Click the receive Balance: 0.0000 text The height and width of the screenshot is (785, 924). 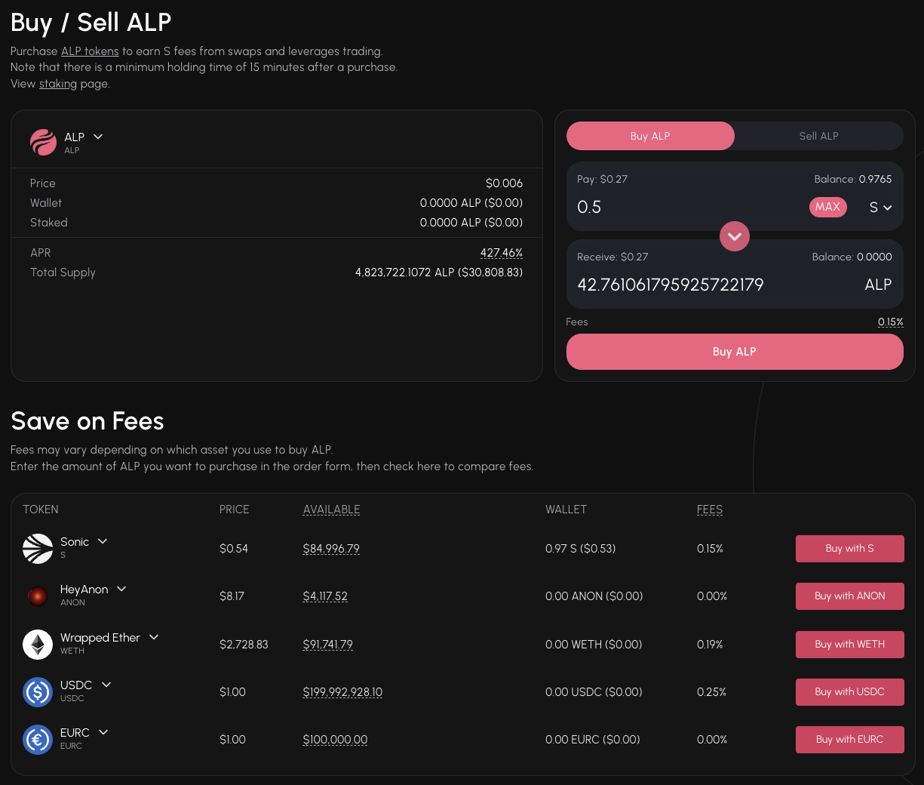[852, 257]
